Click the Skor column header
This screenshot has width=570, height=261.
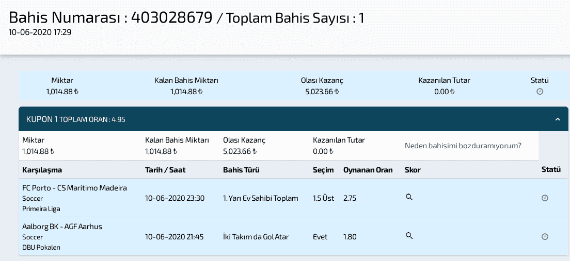(413, 170)
